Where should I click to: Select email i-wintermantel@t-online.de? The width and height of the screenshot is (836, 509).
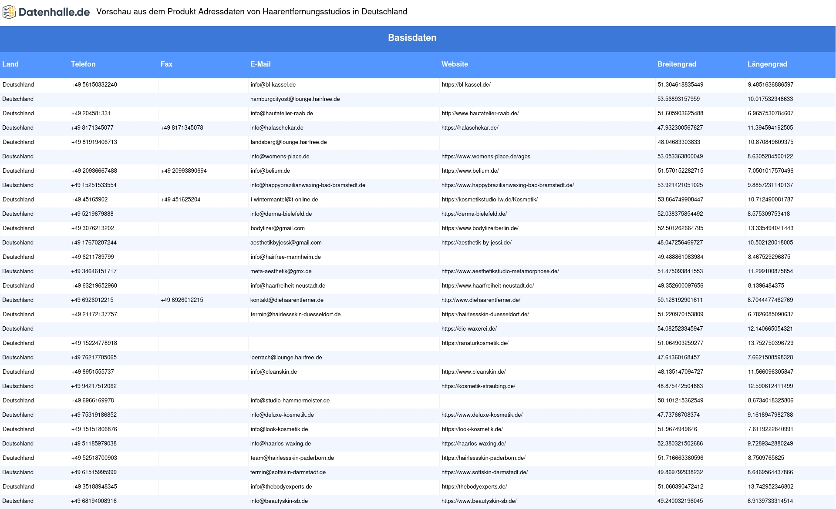(284, 200)
